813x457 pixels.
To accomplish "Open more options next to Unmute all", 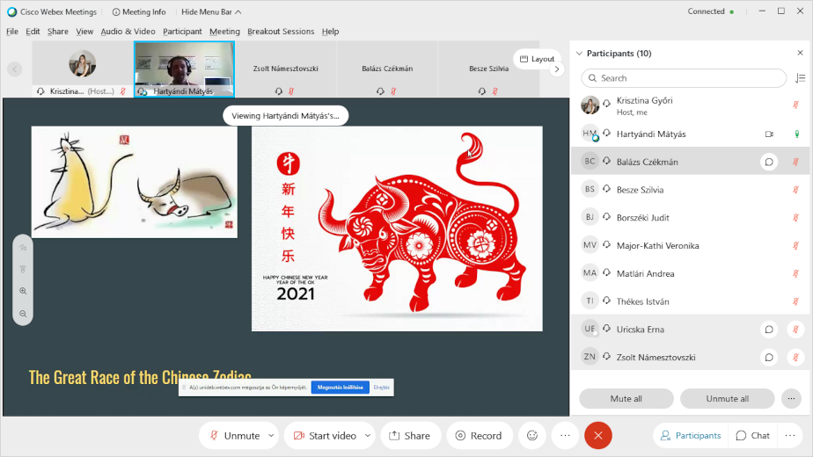I will (791, 398).
